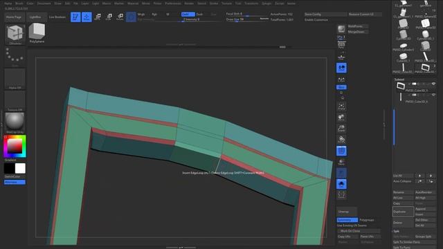This screenshot has width=443, height=249.
Task: Click the Append button
Action: (x=426, y=209)
